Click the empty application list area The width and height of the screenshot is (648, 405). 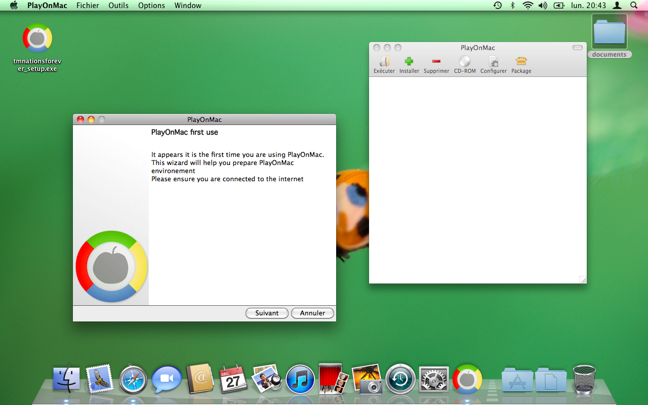point(477,180)
